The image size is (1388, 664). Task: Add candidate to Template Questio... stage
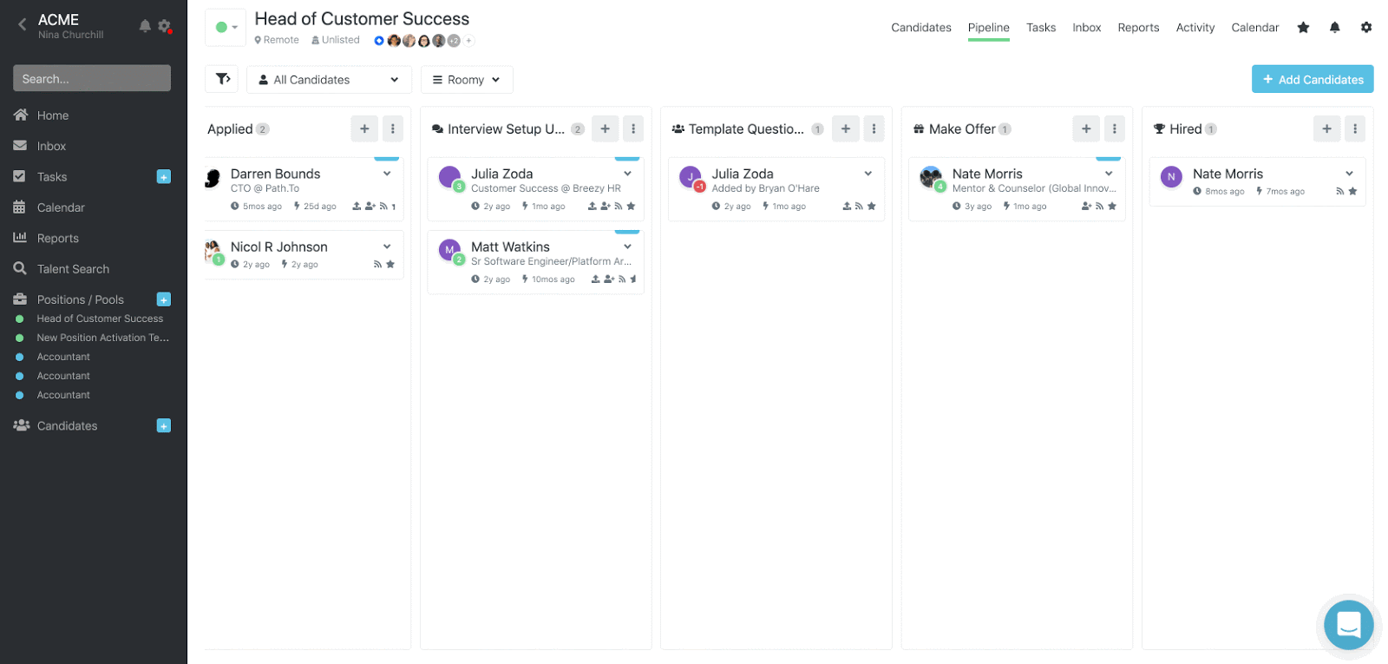[x=845, y=128]
